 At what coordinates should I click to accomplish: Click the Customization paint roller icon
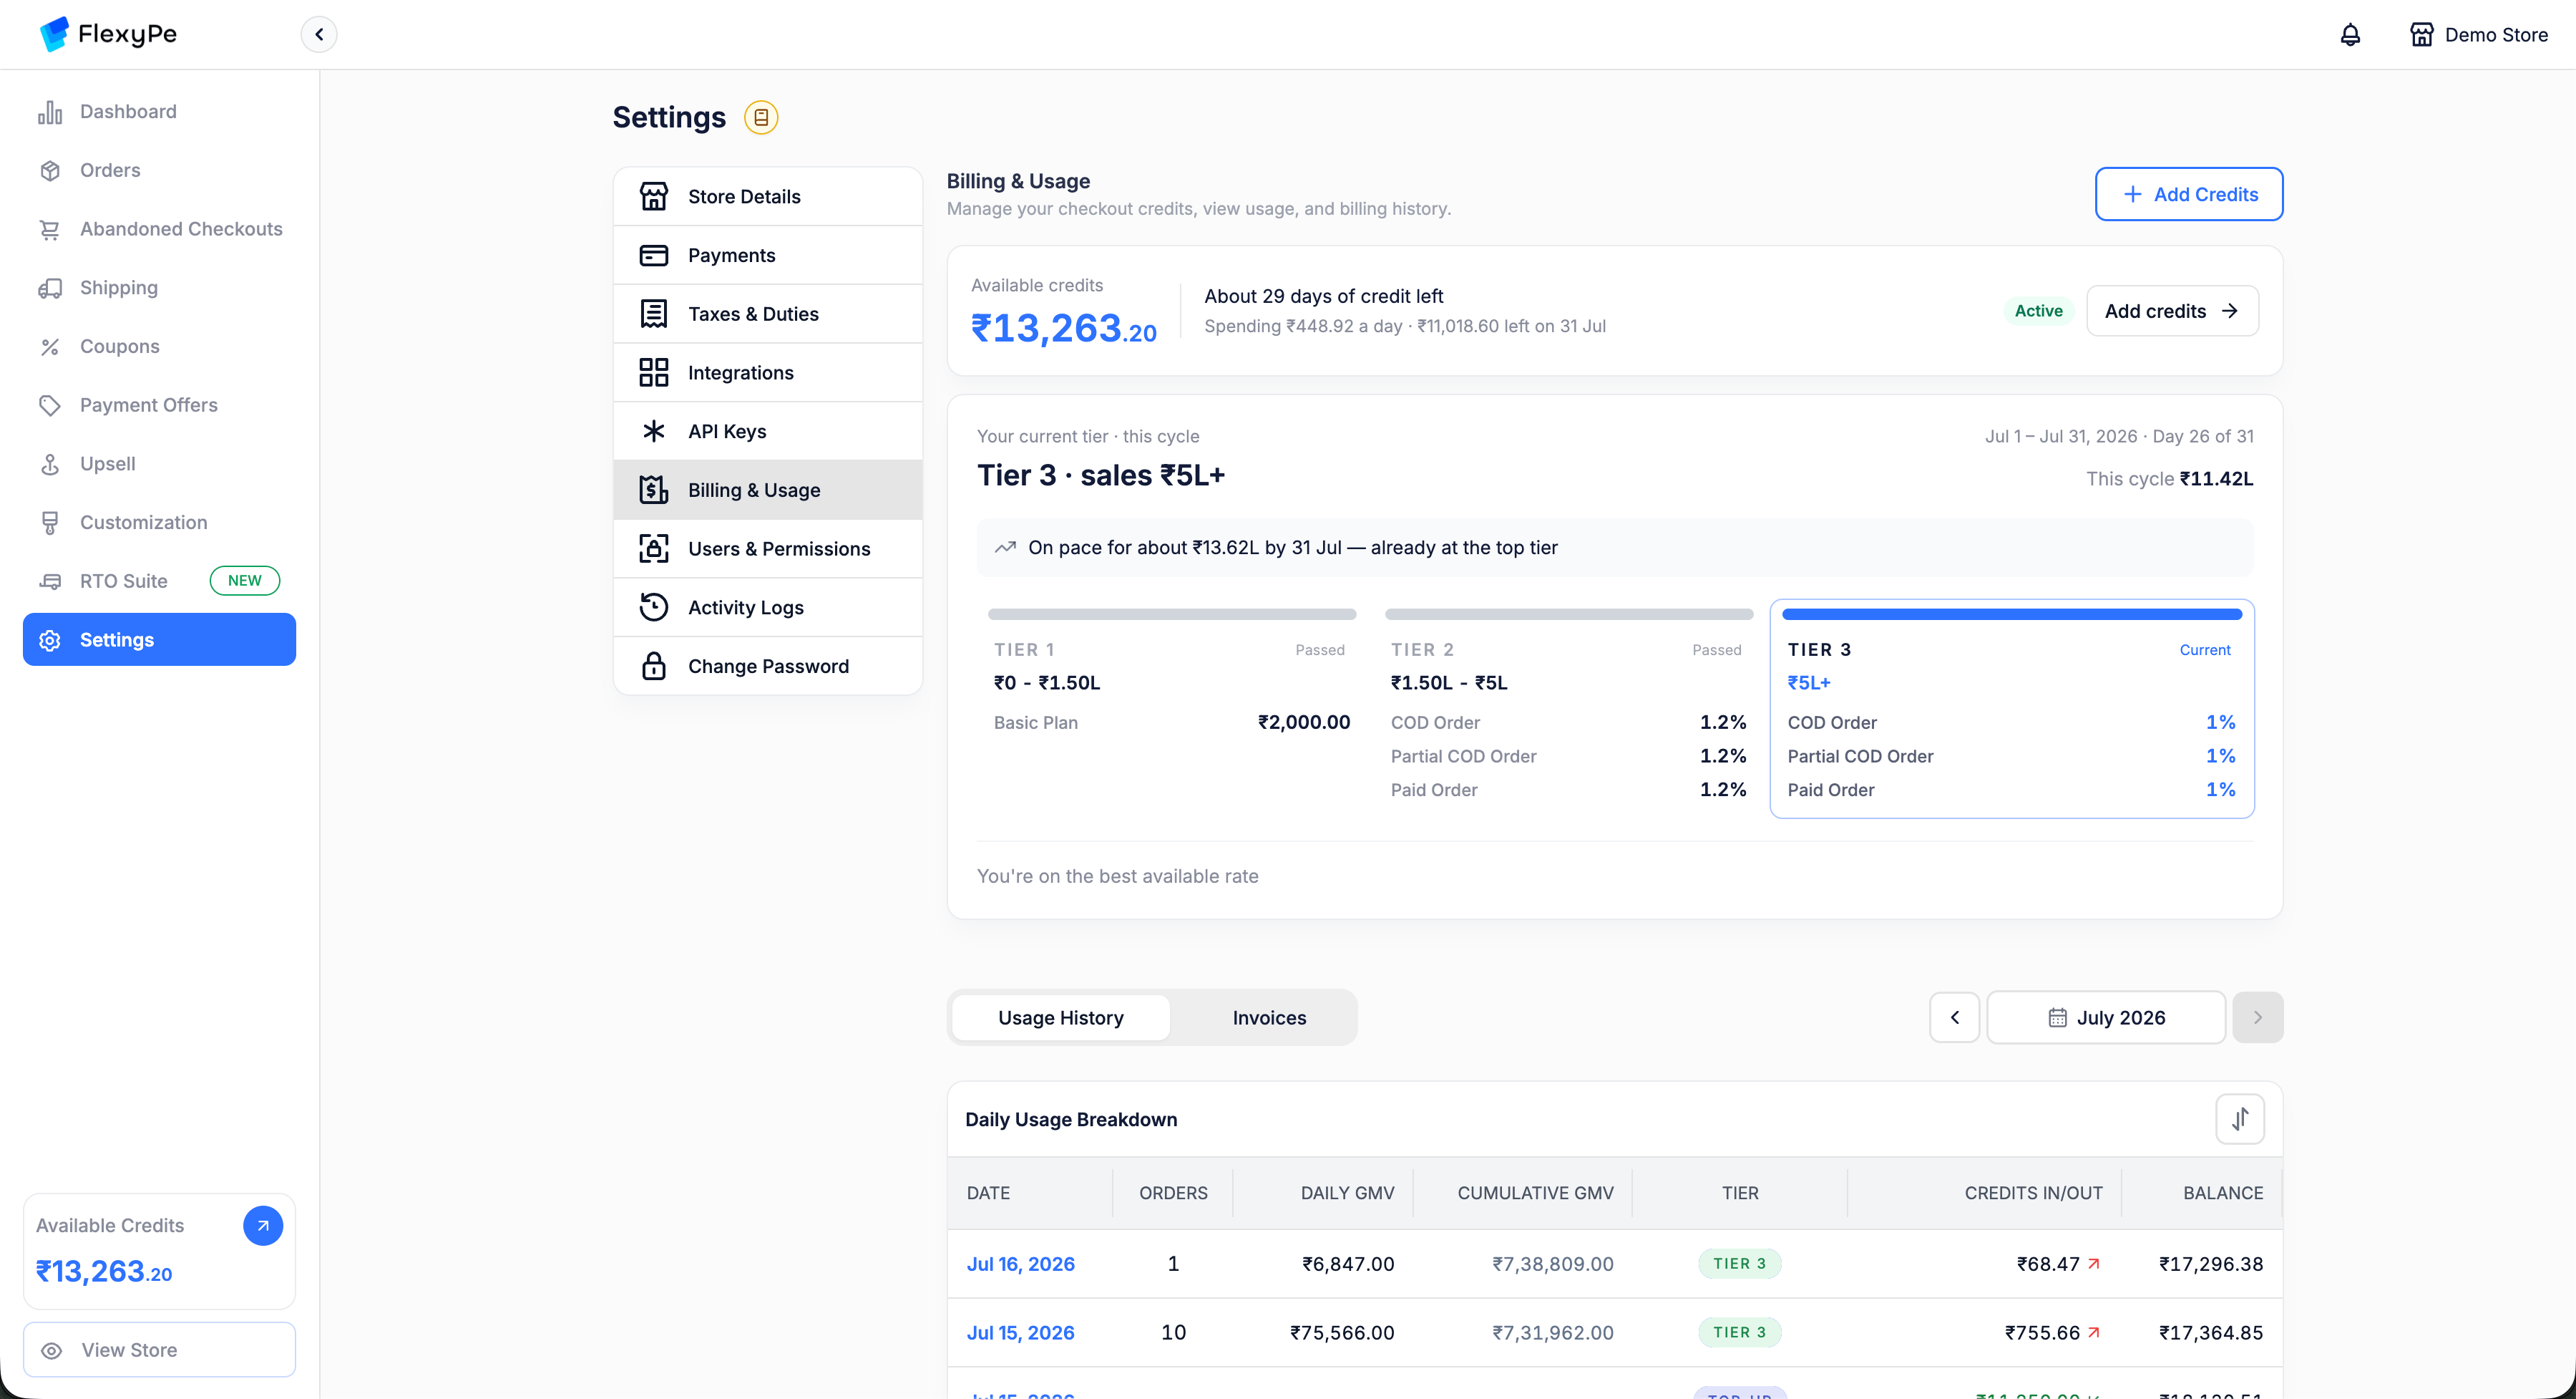[x=50, y=523]
